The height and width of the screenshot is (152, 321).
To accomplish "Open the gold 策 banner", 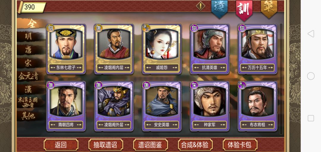I will click(269, 9).
